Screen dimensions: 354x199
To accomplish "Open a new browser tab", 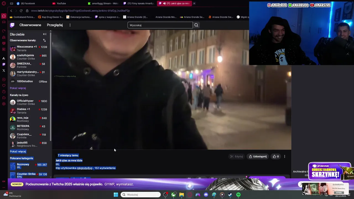I will tap(194, 3).
